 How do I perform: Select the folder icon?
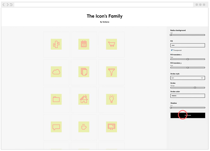(x=56, y=99)
